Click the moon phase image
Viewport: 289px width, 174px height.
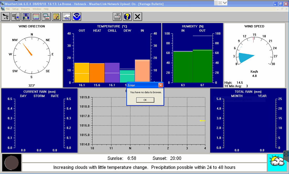tap(12, 163)
